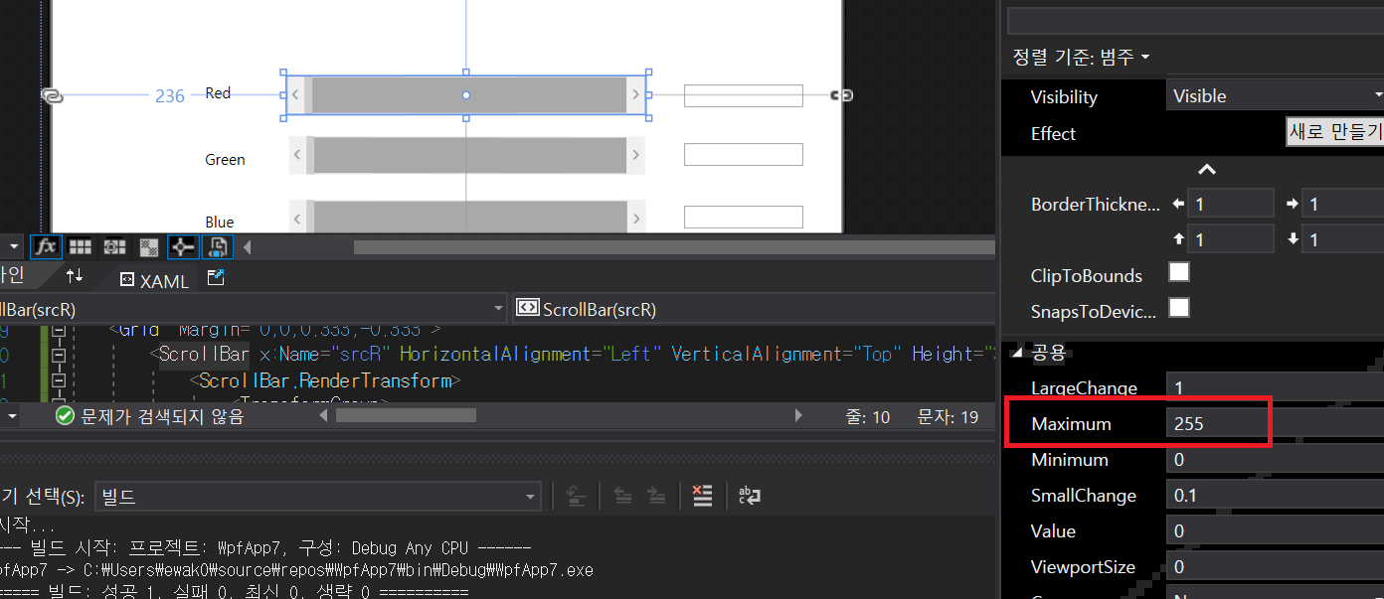Open the right ScrollBar(srcR) member dropdown

[756, 309]
